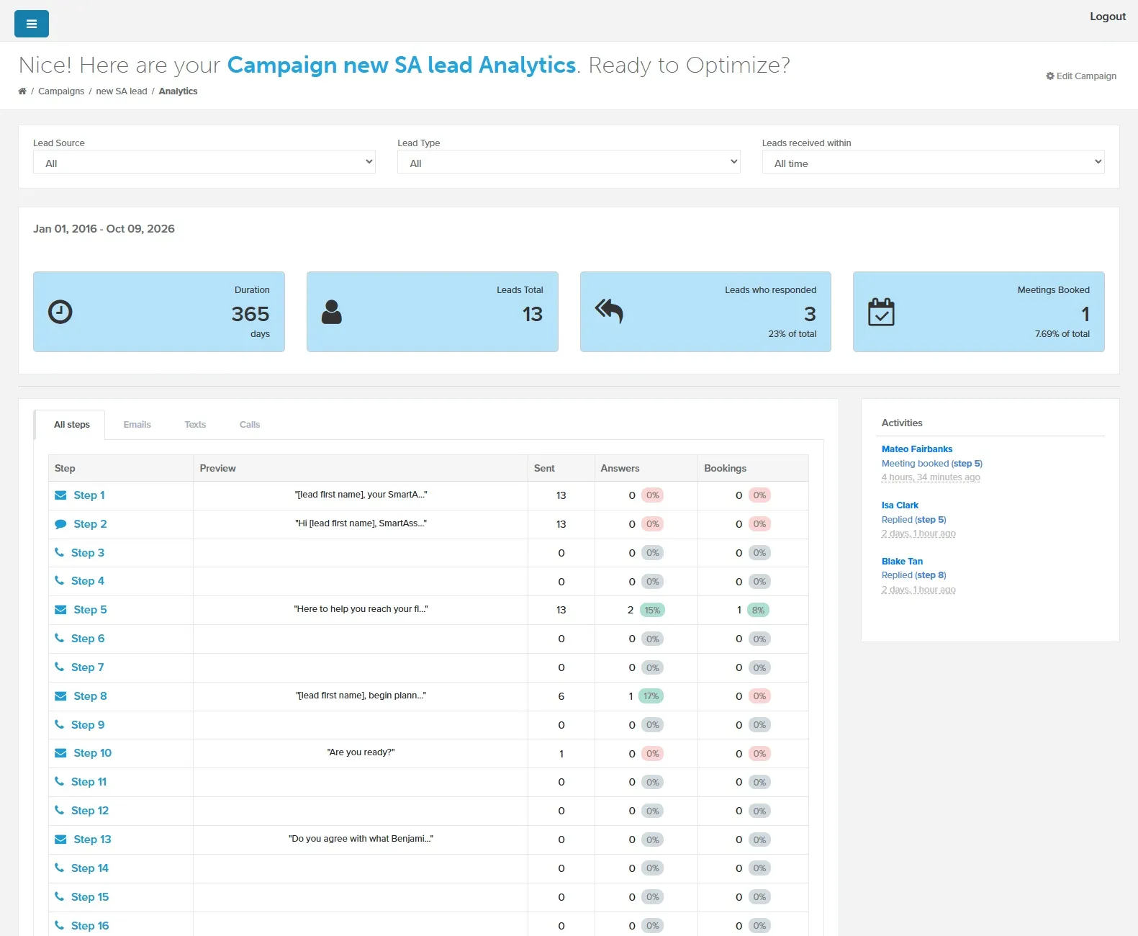Open the Step 13 link

[x=92, y=840]
